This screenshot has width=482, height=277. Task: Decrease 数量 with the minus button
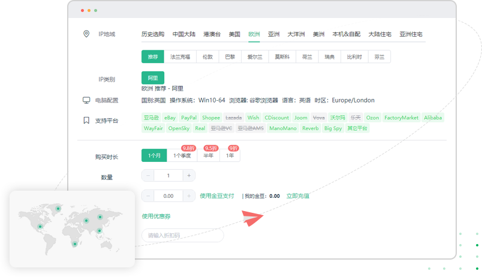tap(148, 176)
